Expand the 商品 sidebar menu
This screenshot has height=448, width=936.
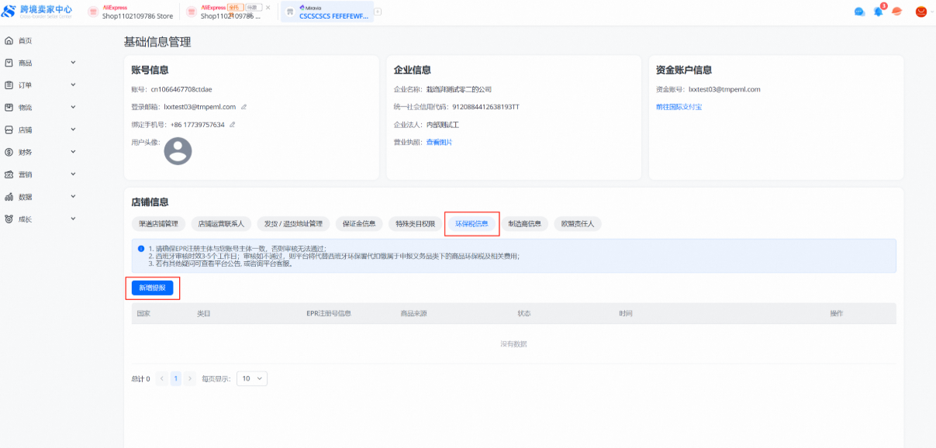73,63
